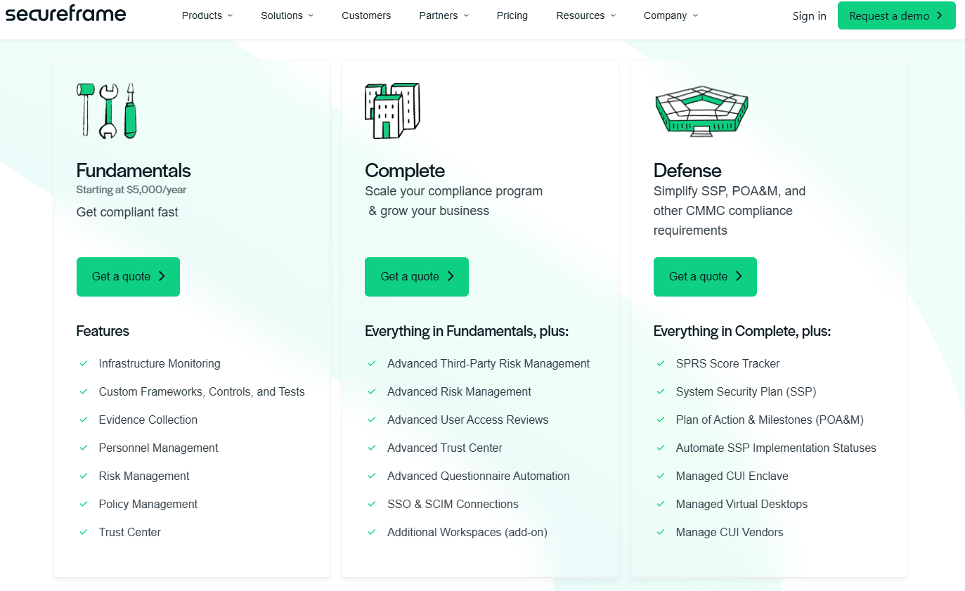The image size is (965, 591).
Task: Click the Request a demo button
Action: (897, 15)
